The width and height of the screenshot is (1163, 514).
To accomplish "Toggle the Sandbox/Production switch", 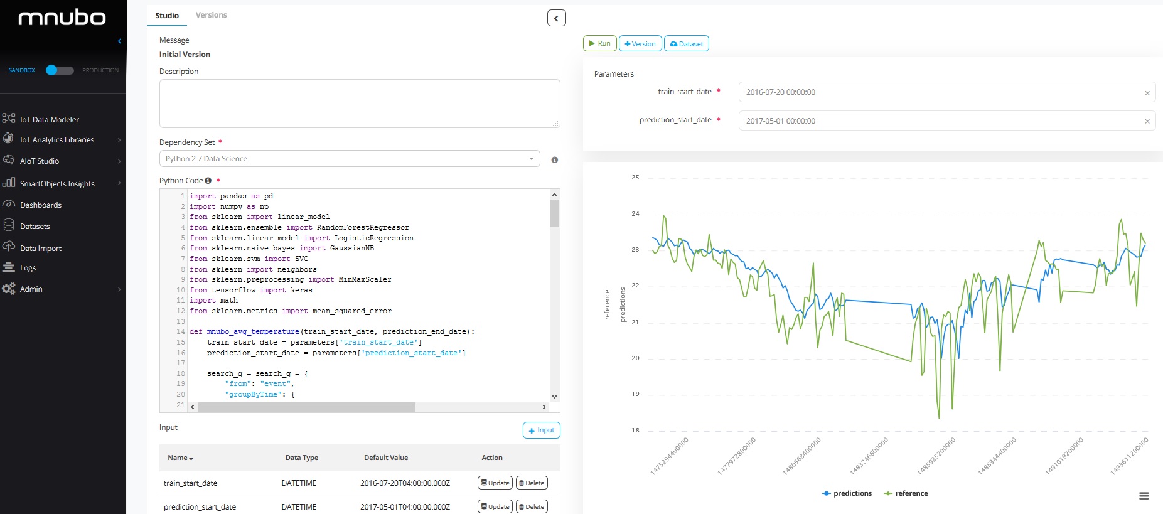I will click(x=60, y=70).
